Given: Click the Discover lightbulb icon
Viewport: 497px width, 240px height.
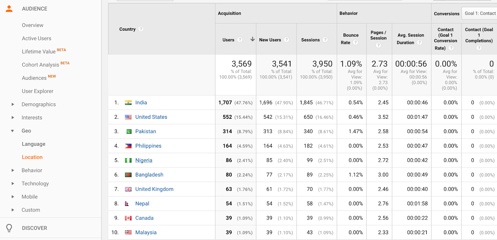Looking at the screenshot, I should [9, 228].
